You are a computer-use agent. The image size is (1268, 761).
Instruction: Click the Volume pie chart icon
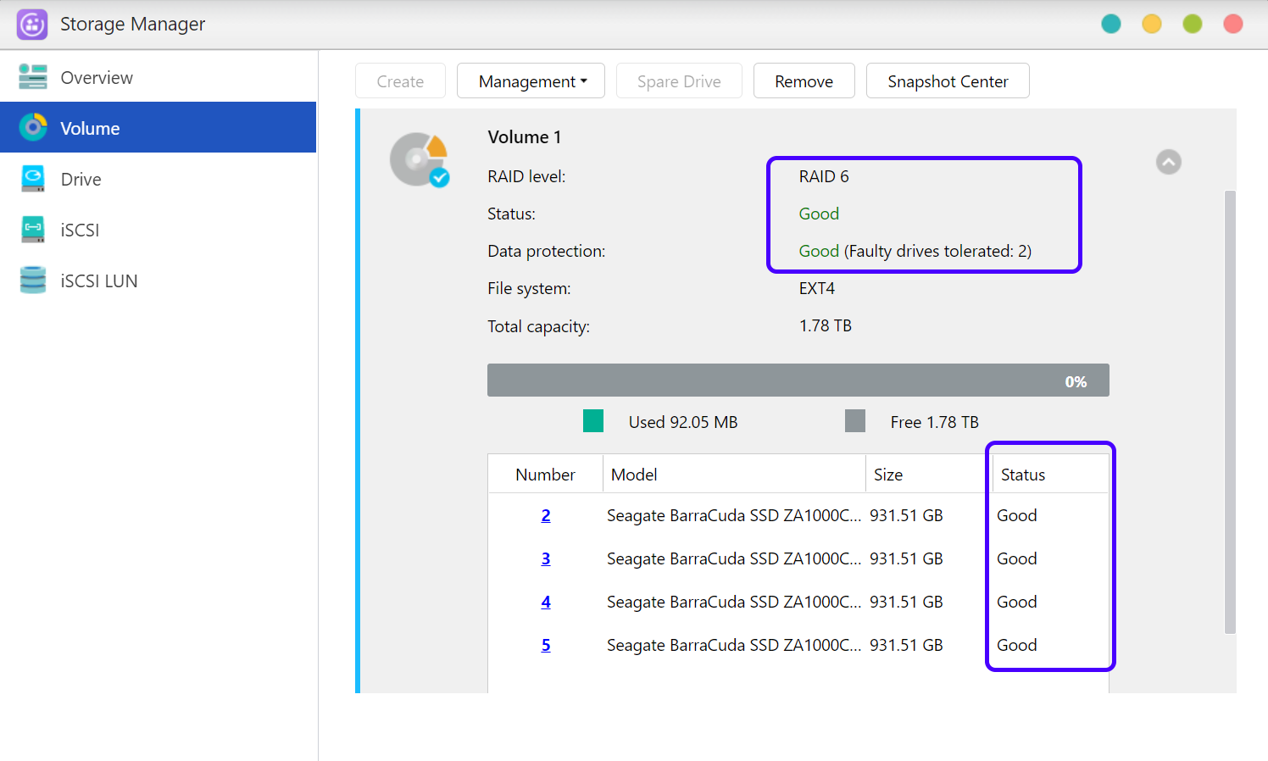(33, 128)
